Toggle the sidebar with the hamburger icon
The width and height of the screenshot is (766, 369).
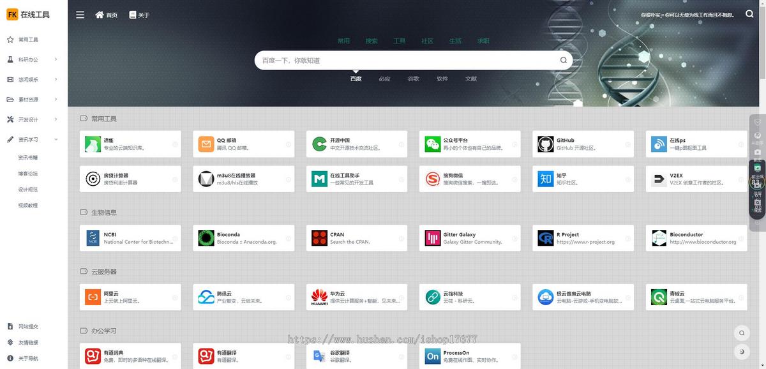click(x=80, y=15)
